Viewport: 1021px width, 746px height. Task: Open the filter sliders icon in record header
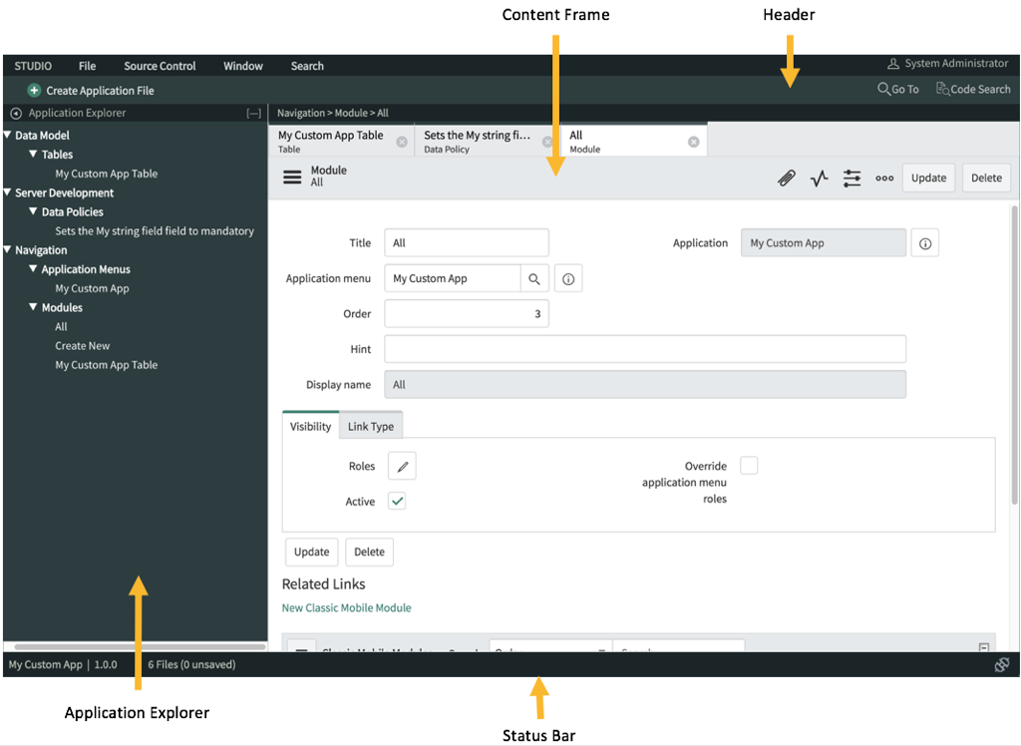(x=851, y=178)
